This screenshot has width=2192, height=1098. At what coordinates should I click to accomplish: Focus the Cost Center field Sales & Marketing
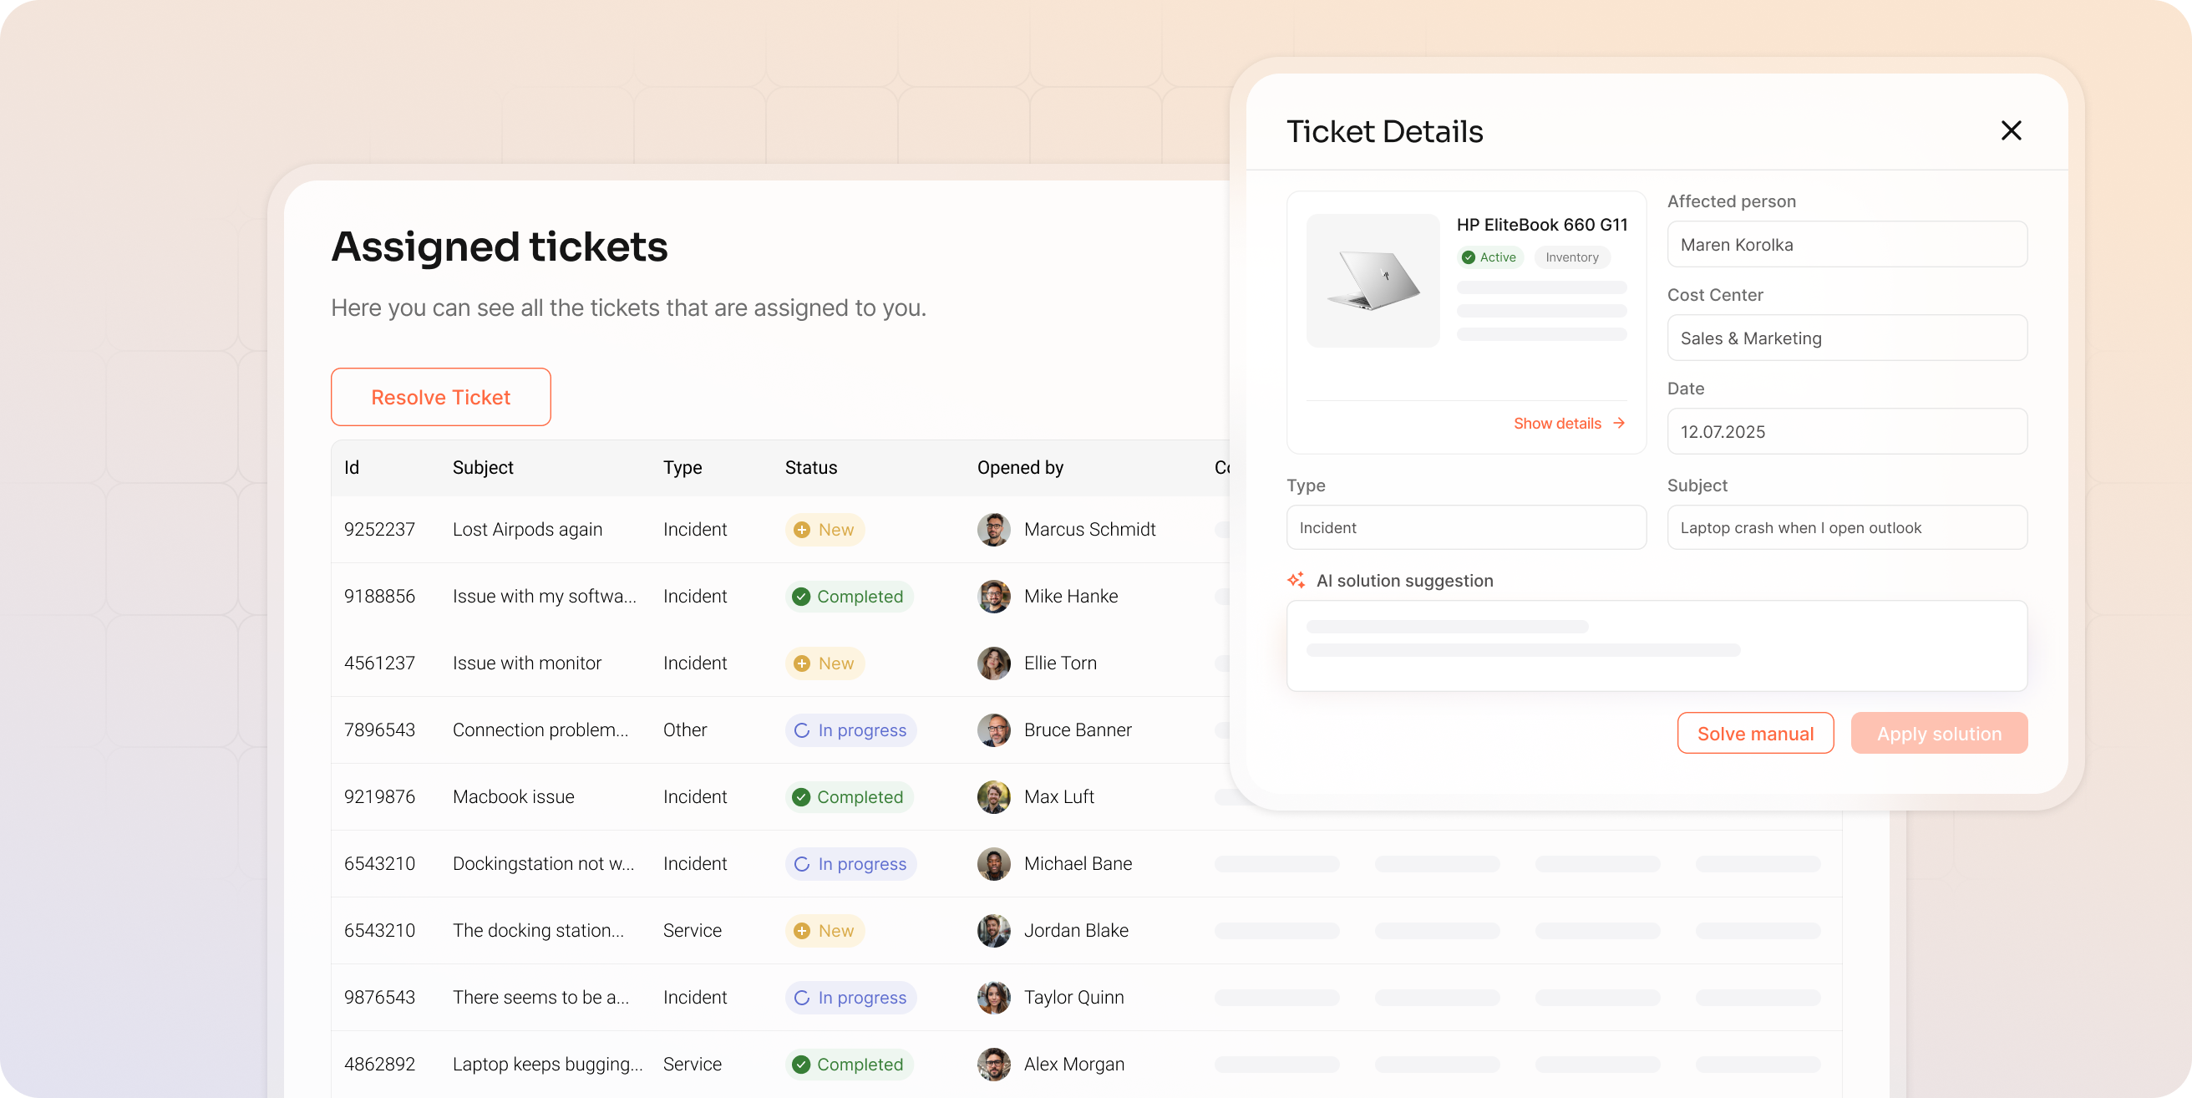[1846, 338]
